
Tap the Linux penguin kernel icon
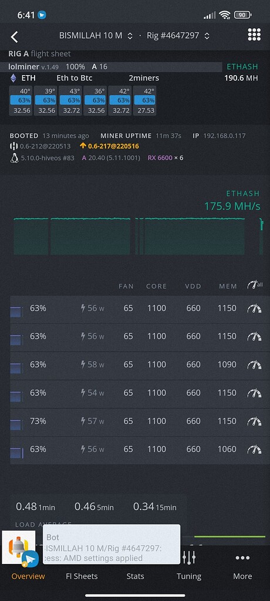pyautogui.click(x=14, y=157)
